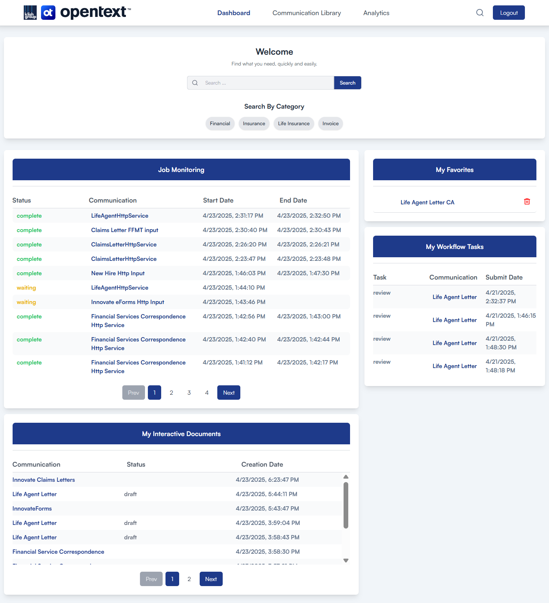
Task: Click the scrollbar up arrow in Interactive Documents
Action: [346, 477]
